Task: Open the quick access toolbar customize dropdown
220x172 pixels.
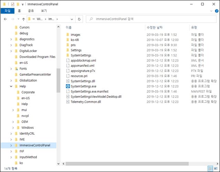Action: pos(23,4)
